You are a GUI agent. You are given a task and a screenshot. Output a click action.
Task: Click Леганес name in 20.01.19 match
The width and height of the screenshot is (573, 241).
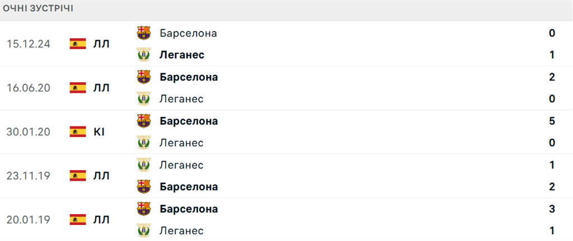pyautogui.click(x=182, y=230)
